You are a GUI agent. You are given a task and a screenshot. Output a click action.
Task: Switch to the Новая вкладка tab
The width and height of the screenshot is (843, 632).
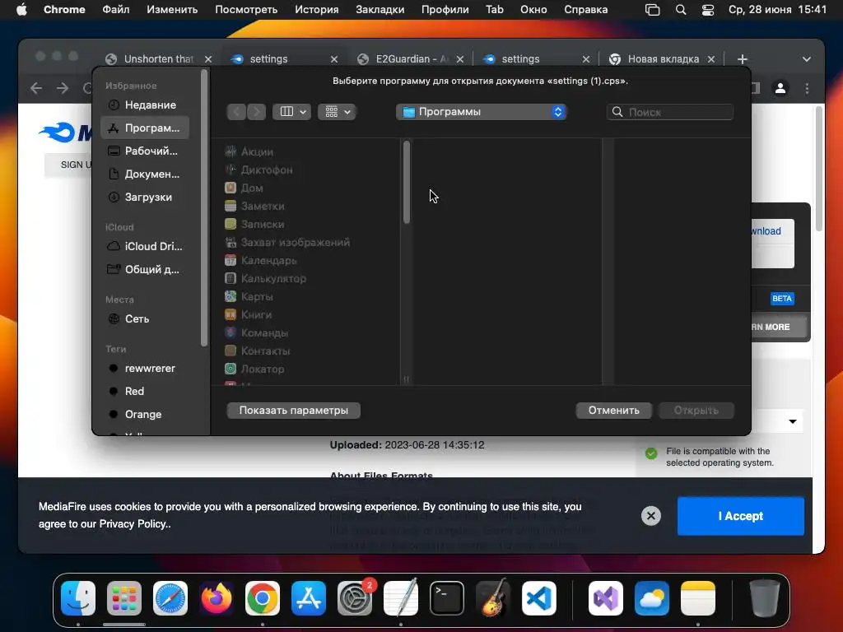(x=664, y=59)
